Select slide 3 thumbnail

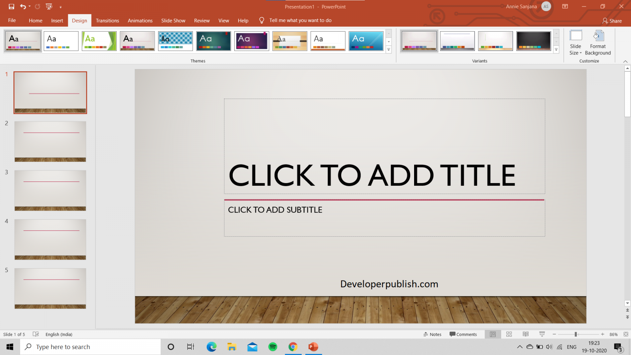click(50, 191)
